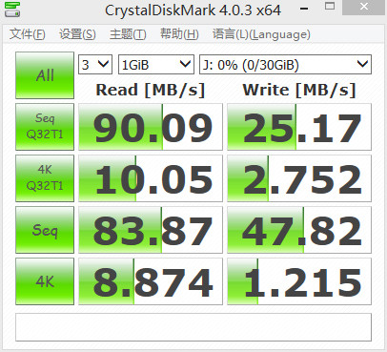This screenshot has width=387, height=352.
Task: Click the 4K write result 1.215
Action: pyautogui.click(x=299, y=281)
